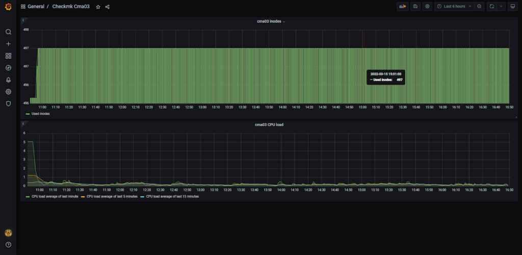Mark dashboard as favorite with star icon
The height and width of the screenshot is (255, 522).
(x=98, y=7)
